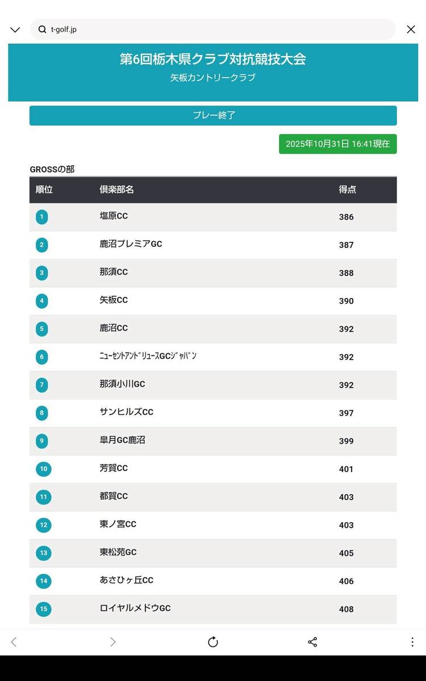Click the rank 1 circle badge
Image resolution: width=426 pixels, height=681 pixels.
41,217
